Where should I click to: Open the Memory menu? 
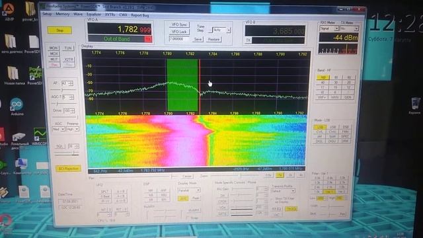click(x=63, y=14)
